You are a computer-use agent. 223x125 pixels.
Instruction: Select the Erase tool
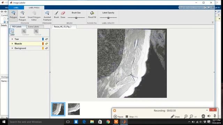tap(63, 15)
